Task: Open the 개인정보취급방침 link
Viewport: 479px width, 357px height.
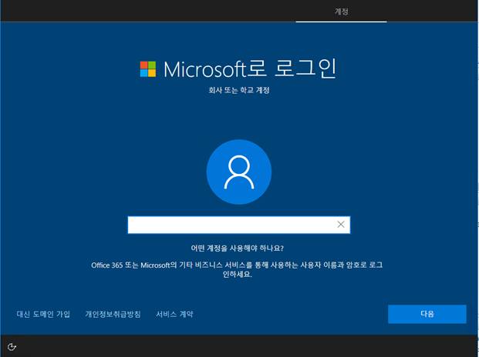Action: click(x=113, y=314)
